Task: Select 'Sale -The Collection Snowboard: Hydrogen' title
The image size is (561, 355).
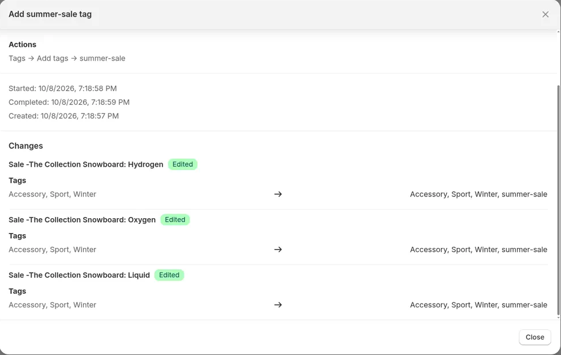Action: pos(86,164)
